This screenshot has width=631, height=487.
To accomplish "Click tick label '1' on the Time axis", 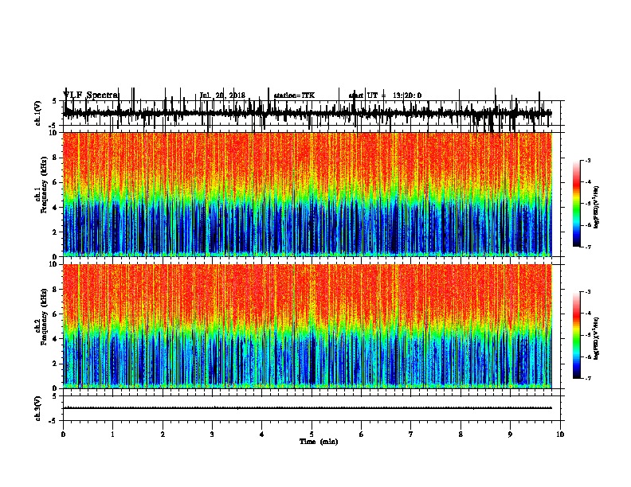I will point(112,434).
